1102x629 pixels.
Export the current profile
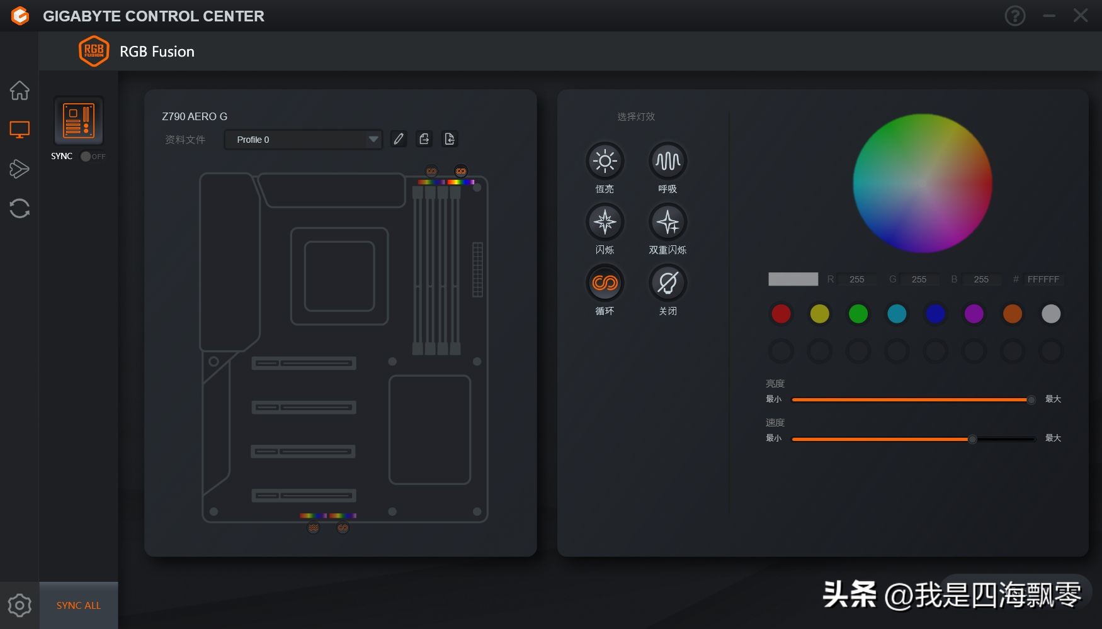click(424, 139)
